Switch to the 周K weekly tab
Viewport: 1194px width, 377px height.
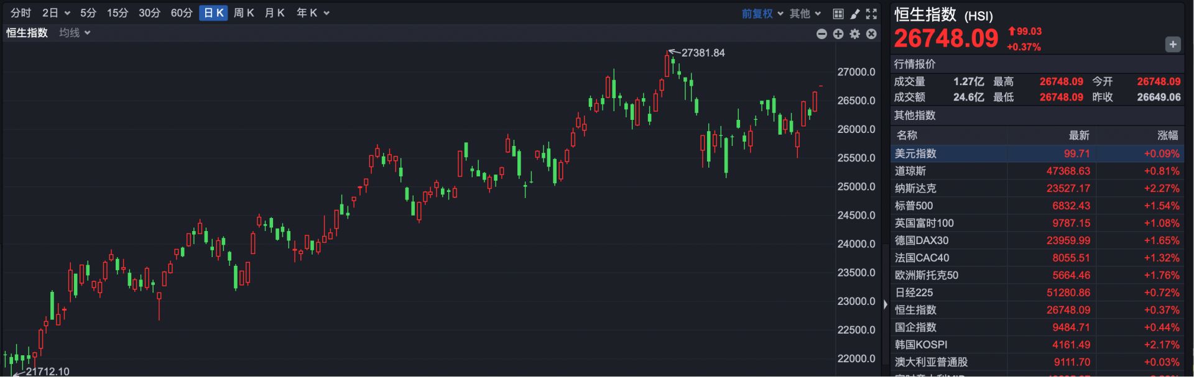click(x=244, y=13)
